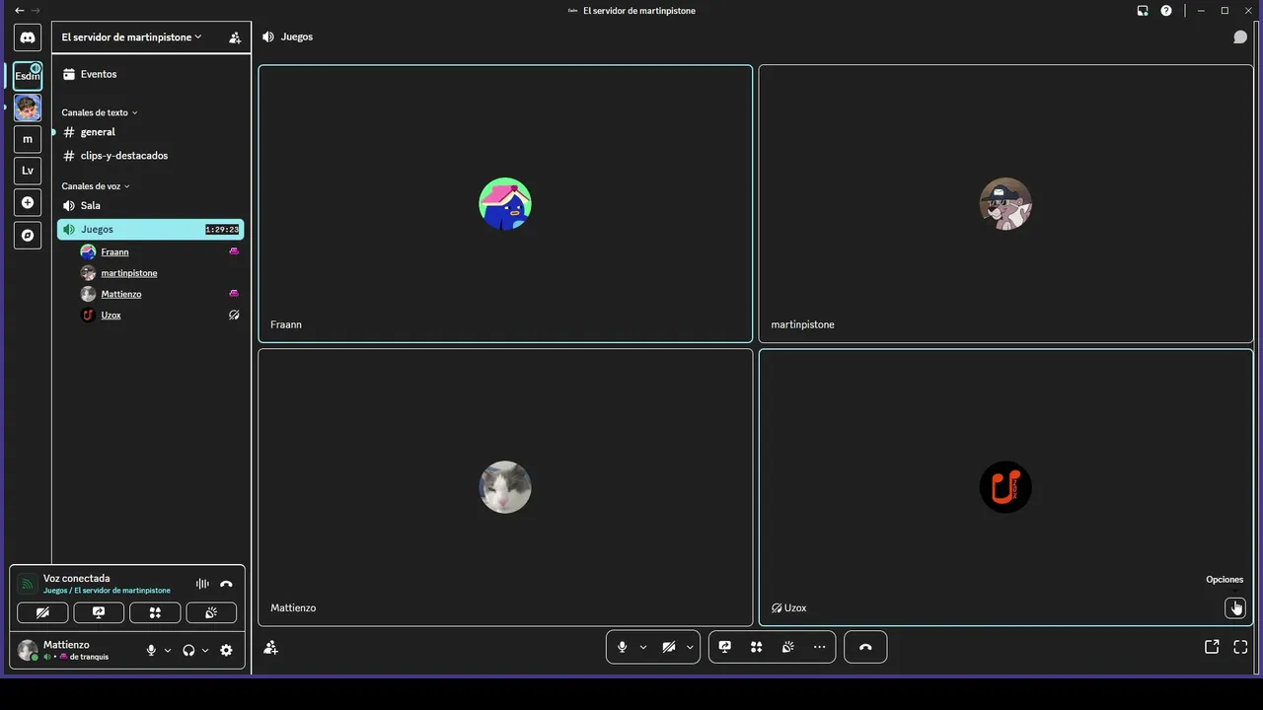
Task: Share your screen from call toolbar
Action: click(x=725, y=647)
